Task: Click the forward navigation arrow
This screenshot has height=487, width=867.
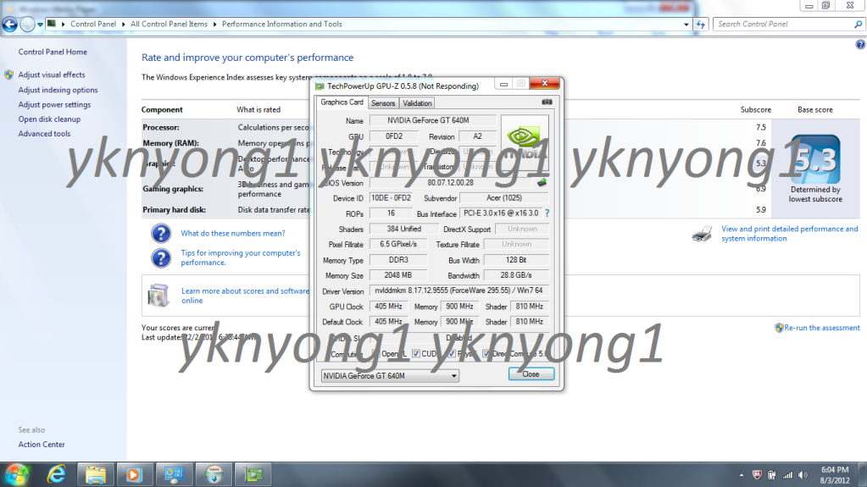Action: coord(26,25)
